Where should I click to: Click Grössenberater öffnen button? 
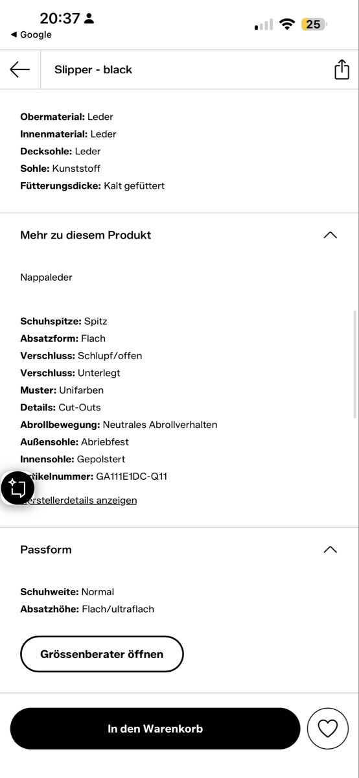click(102, 654)
